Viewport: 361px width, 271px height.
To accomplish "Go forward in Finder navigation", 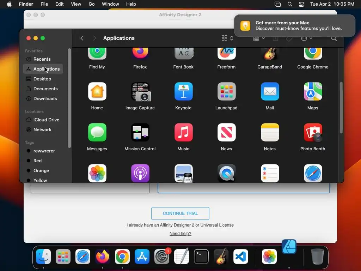I will [x=94, y=38].
